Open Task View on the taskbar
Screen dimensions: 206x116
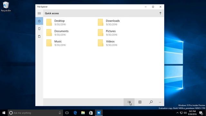tap(67, 113)
